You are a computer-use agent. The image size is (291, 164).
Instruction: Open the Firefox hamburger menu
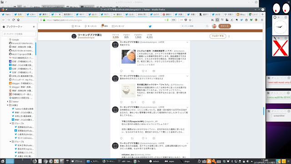262,20
